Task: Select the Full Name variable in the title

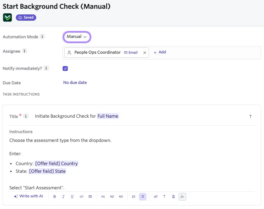Action: point(108,116)
